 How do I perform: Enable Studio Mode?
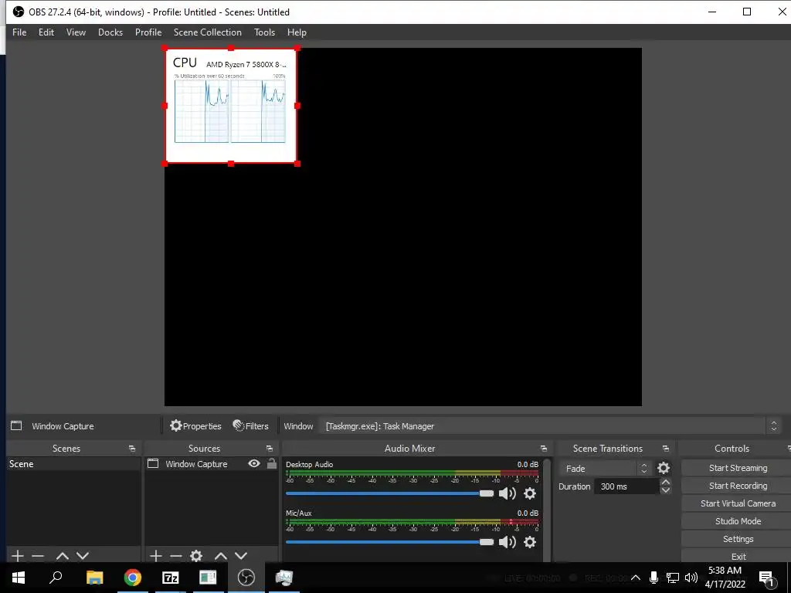coord(738,521)
